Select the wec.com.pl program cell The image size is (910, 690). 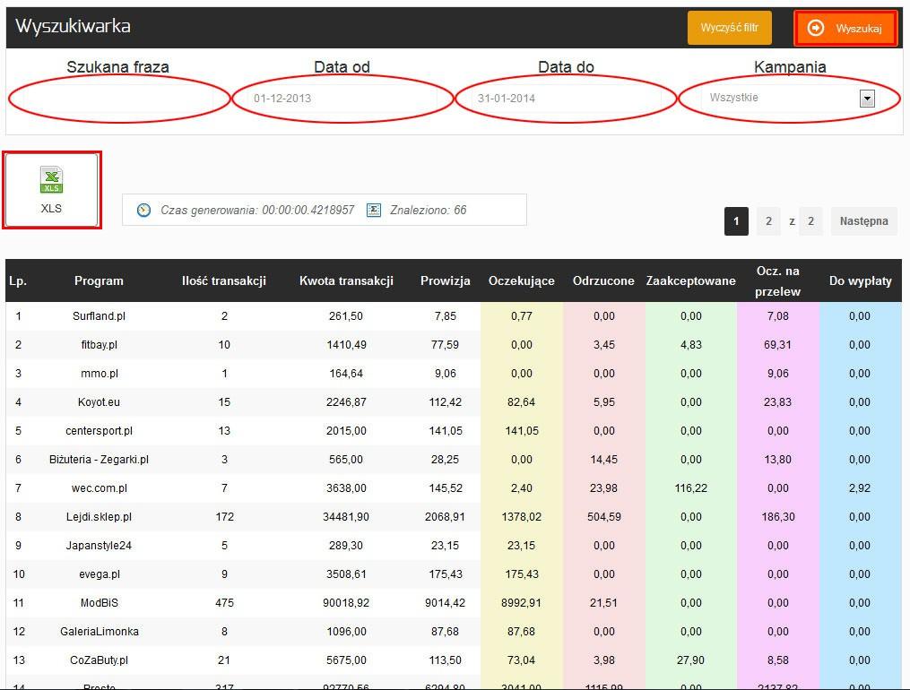tap(99, 488)
